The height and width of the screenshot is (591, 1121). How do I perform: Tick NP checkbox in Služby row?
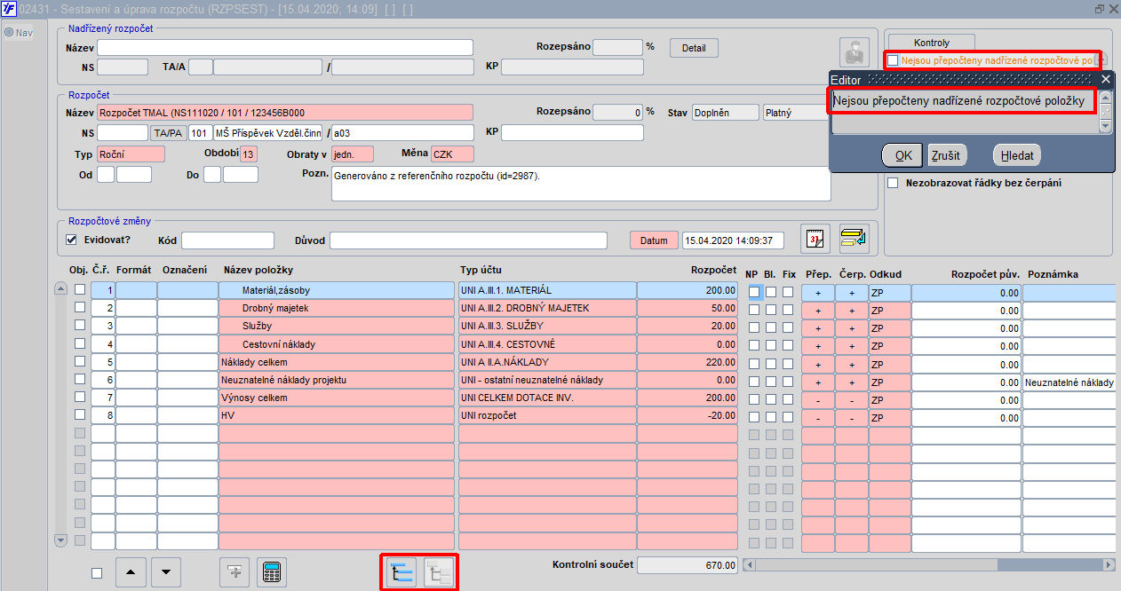[753, 327]
